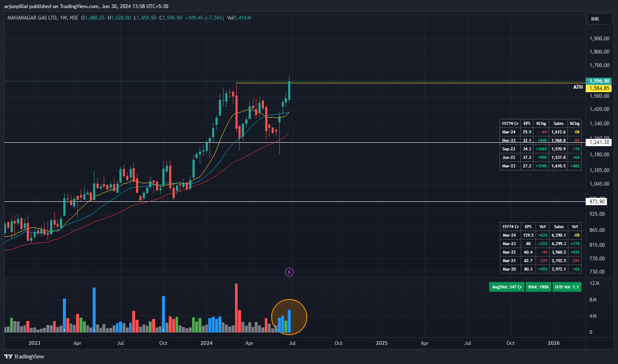618x364 pixels.
Task: Click the +48% sales change cell
Action: [x=575, y=166]
